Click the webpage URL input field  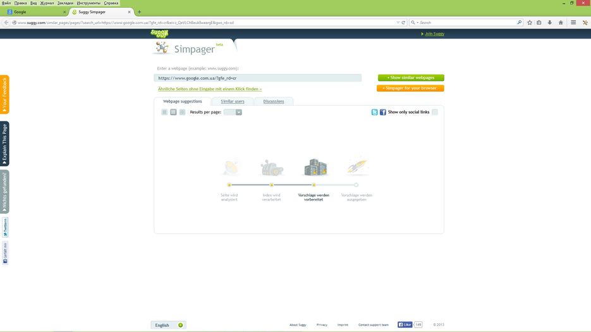(x=258, y=78)
